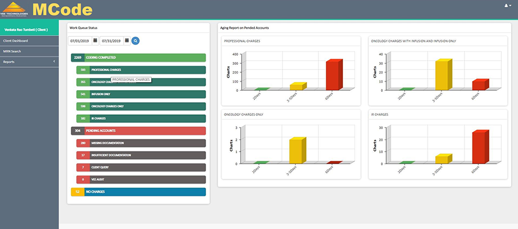Open the No Charges row
The width and height of the screenshot is (518, 229).
click(138, 192)
